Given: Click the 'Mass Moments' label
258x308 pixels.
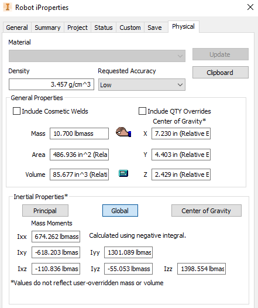Looking at the screenshot, I should pyautogui.click(x=51, y=223).
